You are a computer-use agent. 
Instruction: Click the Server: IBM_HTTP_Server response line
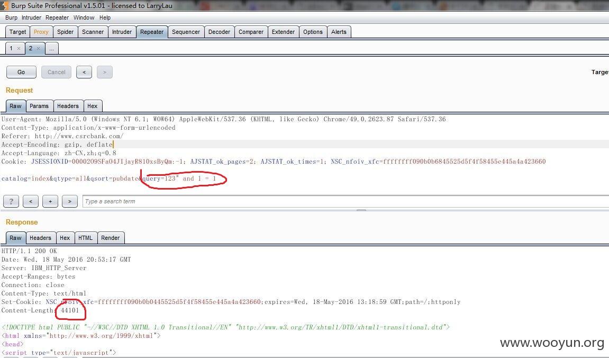(44, 268)
